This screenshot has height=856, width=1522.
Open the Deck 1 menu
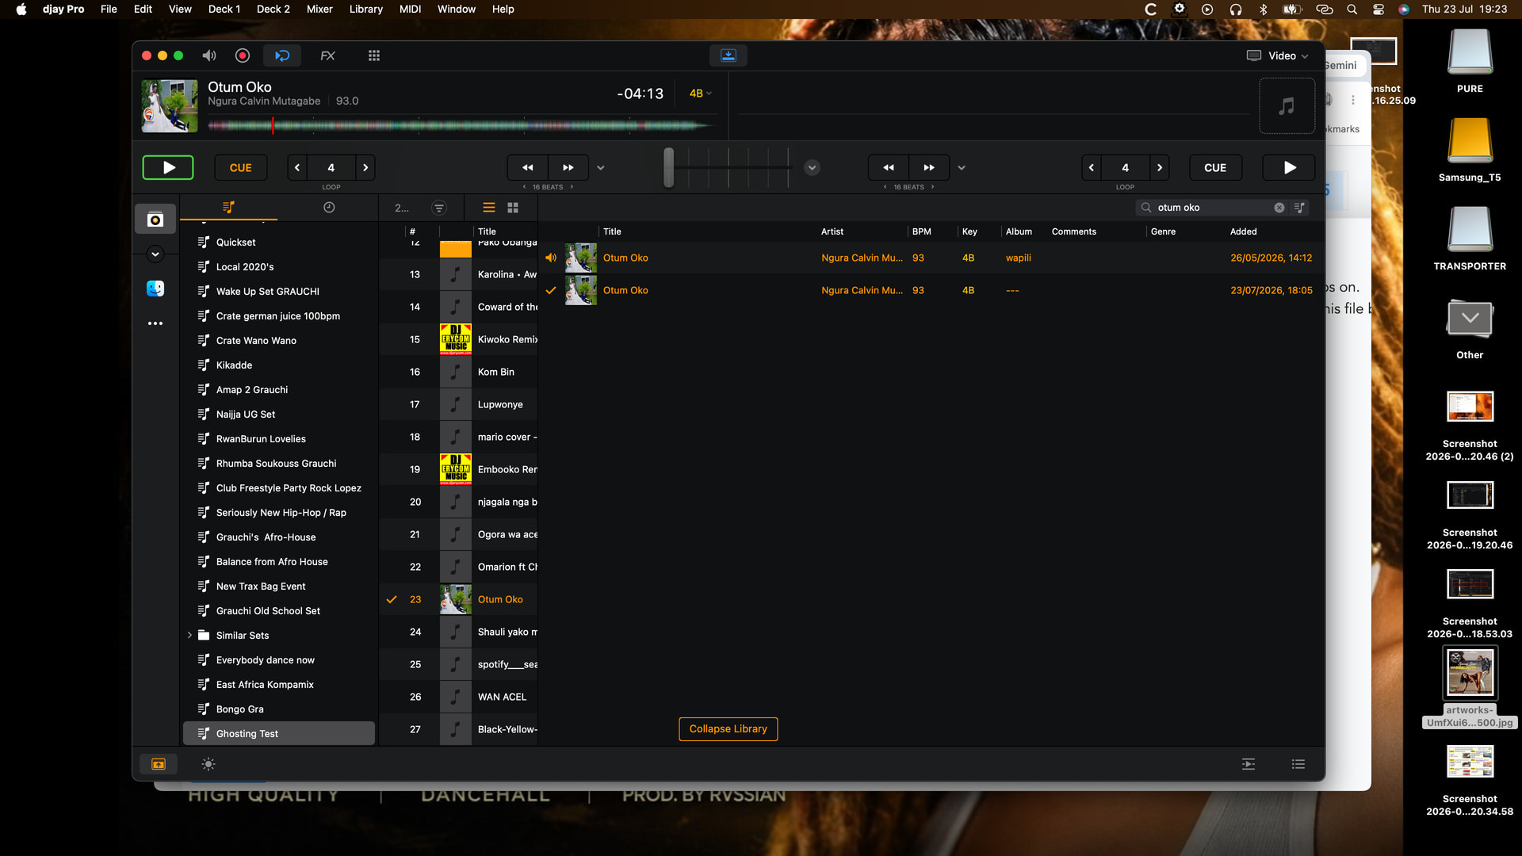click(224, 10)
